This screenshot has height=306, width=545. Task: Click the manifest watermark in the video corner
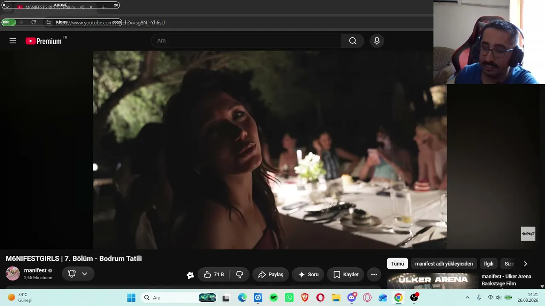(x=528, y=234)
